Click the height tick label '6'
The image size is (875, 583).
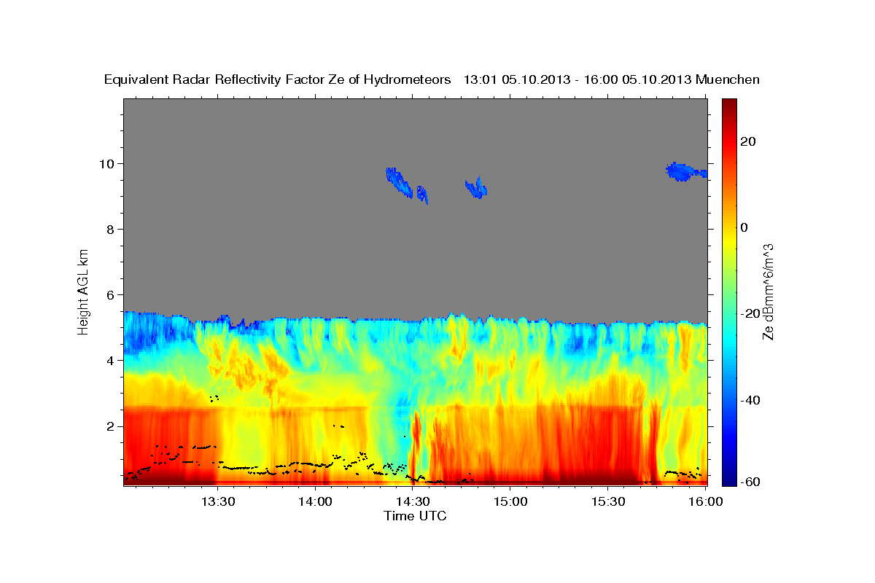click(112, 294)
